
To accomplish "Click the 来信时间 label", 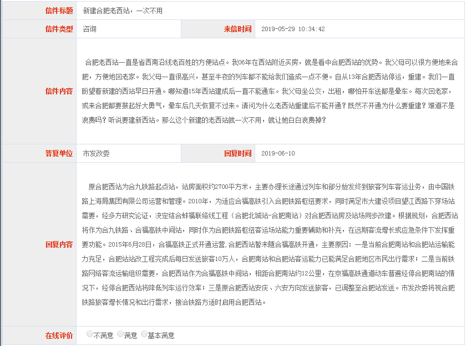I will (x=237, y=29).
